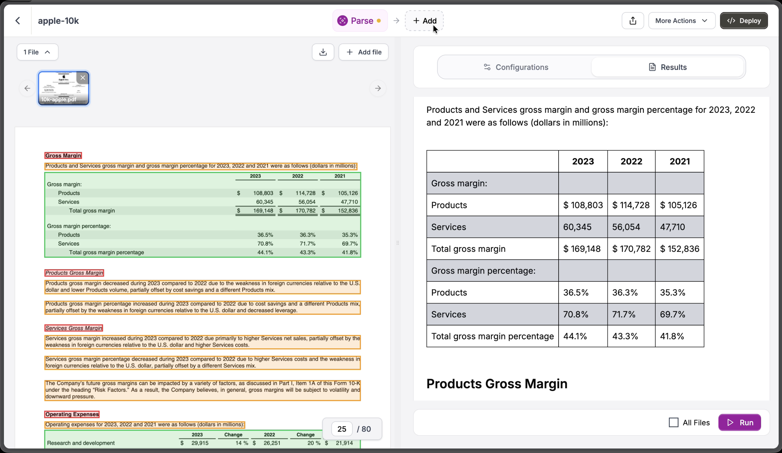Click the play icon on Run button
782x453 pixels.
click(x=730, y=423)
